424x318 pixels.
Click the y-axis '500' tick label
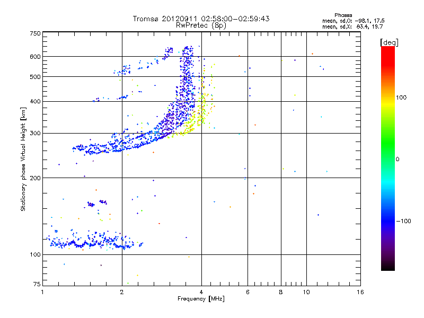point(35,77)
